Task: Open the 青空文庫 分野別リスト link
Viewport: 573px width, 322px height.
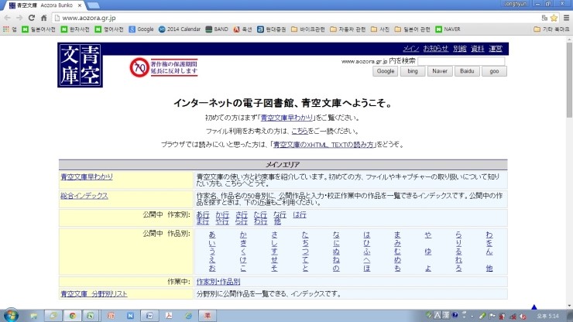Action: 94,294
